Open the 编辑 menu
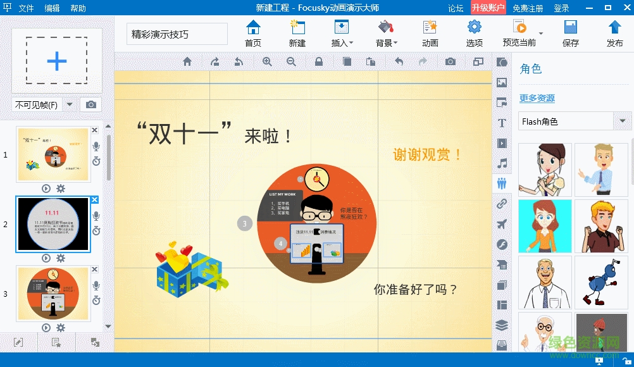 [52, 8]
